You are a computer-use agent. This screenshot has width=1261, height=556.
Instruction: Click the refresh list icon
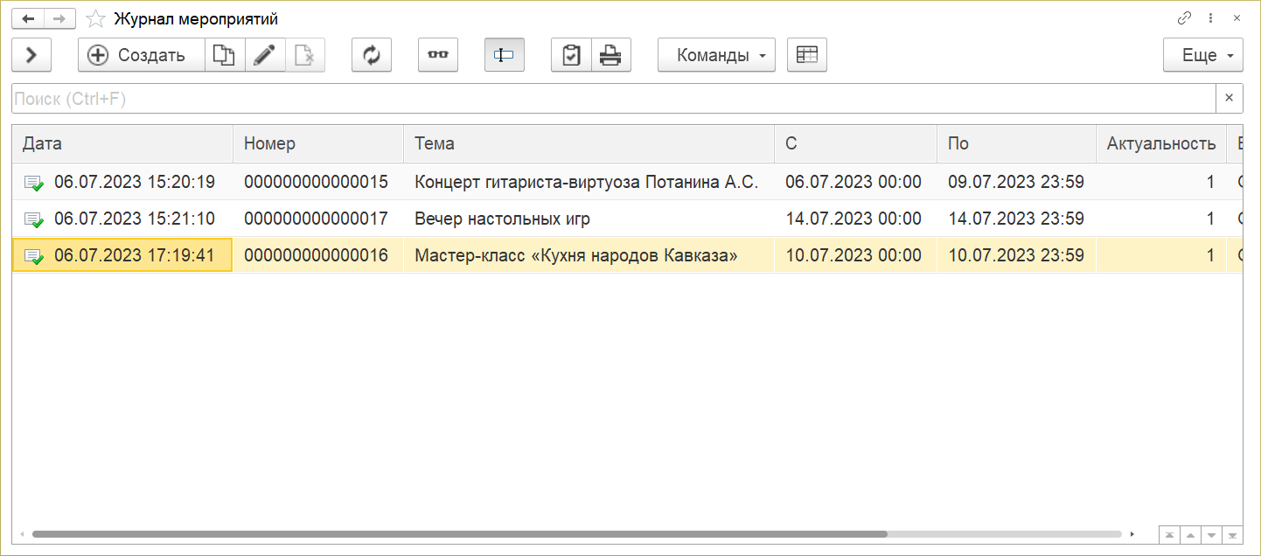point(372,55)
